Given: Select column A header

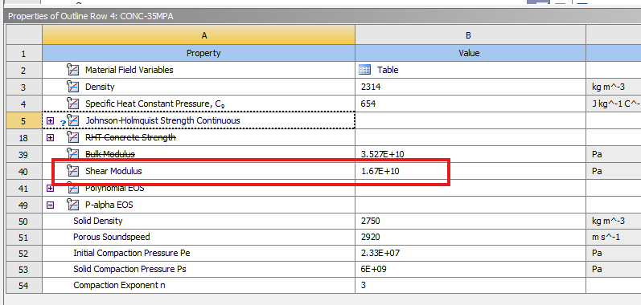Looking at the screenshot, I should [199, 35].
